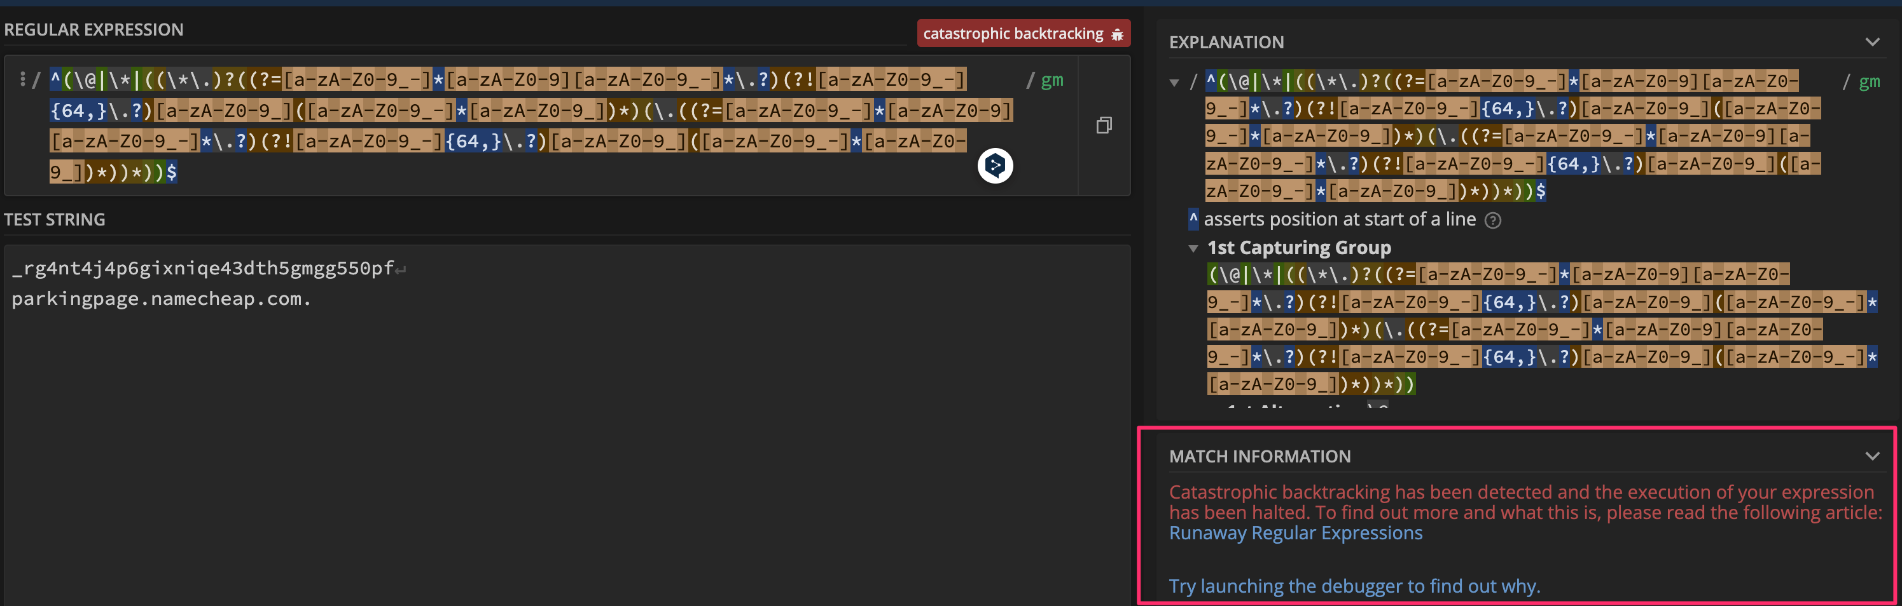Click the 'MATCH INFORMATION' heading
1902x606 pixels.
click(x=1260, y=456)
